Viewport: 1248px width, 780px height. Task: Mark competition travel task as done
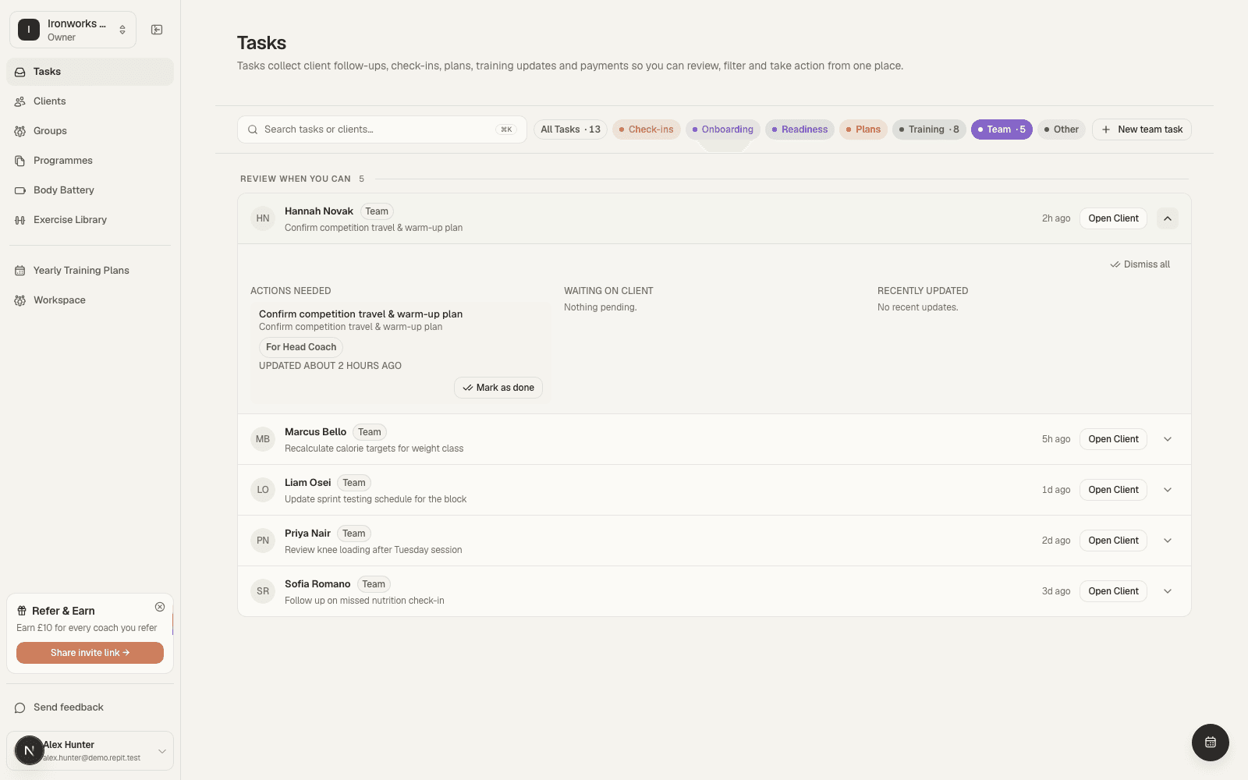(x=498, y=388)
